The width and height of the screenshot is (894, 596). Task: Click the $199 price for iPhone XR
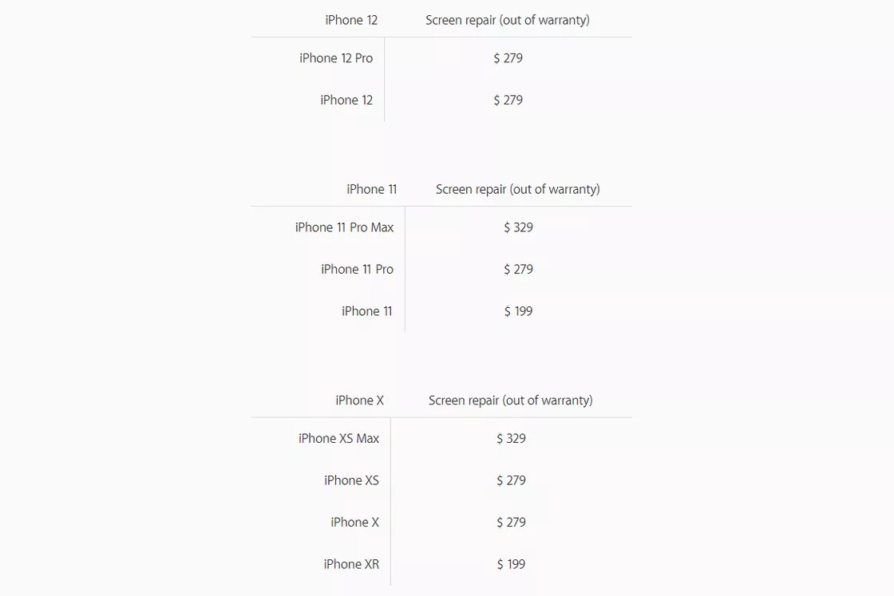[x=511, y=564]
